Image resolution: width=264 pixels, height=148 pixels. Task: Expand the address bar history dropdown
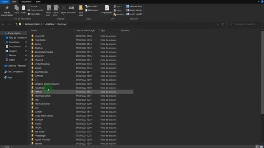pos(218,24)
